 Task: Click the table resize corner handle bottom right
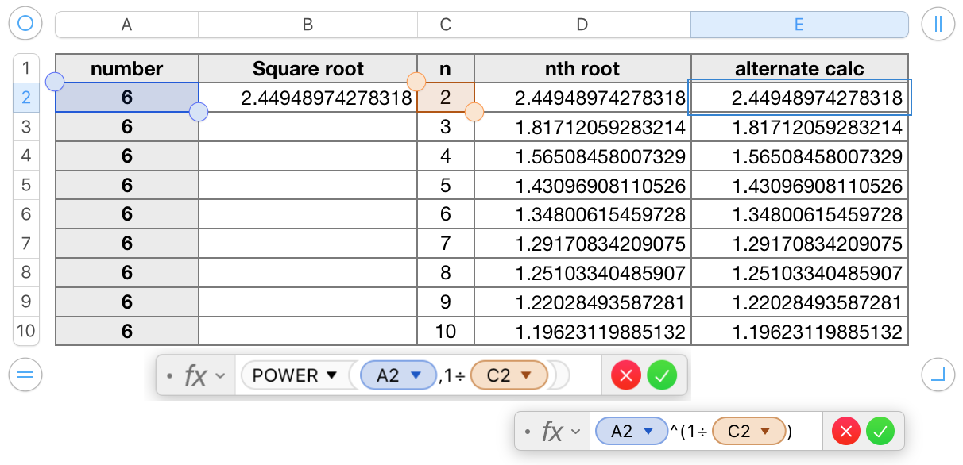(938, 374)
